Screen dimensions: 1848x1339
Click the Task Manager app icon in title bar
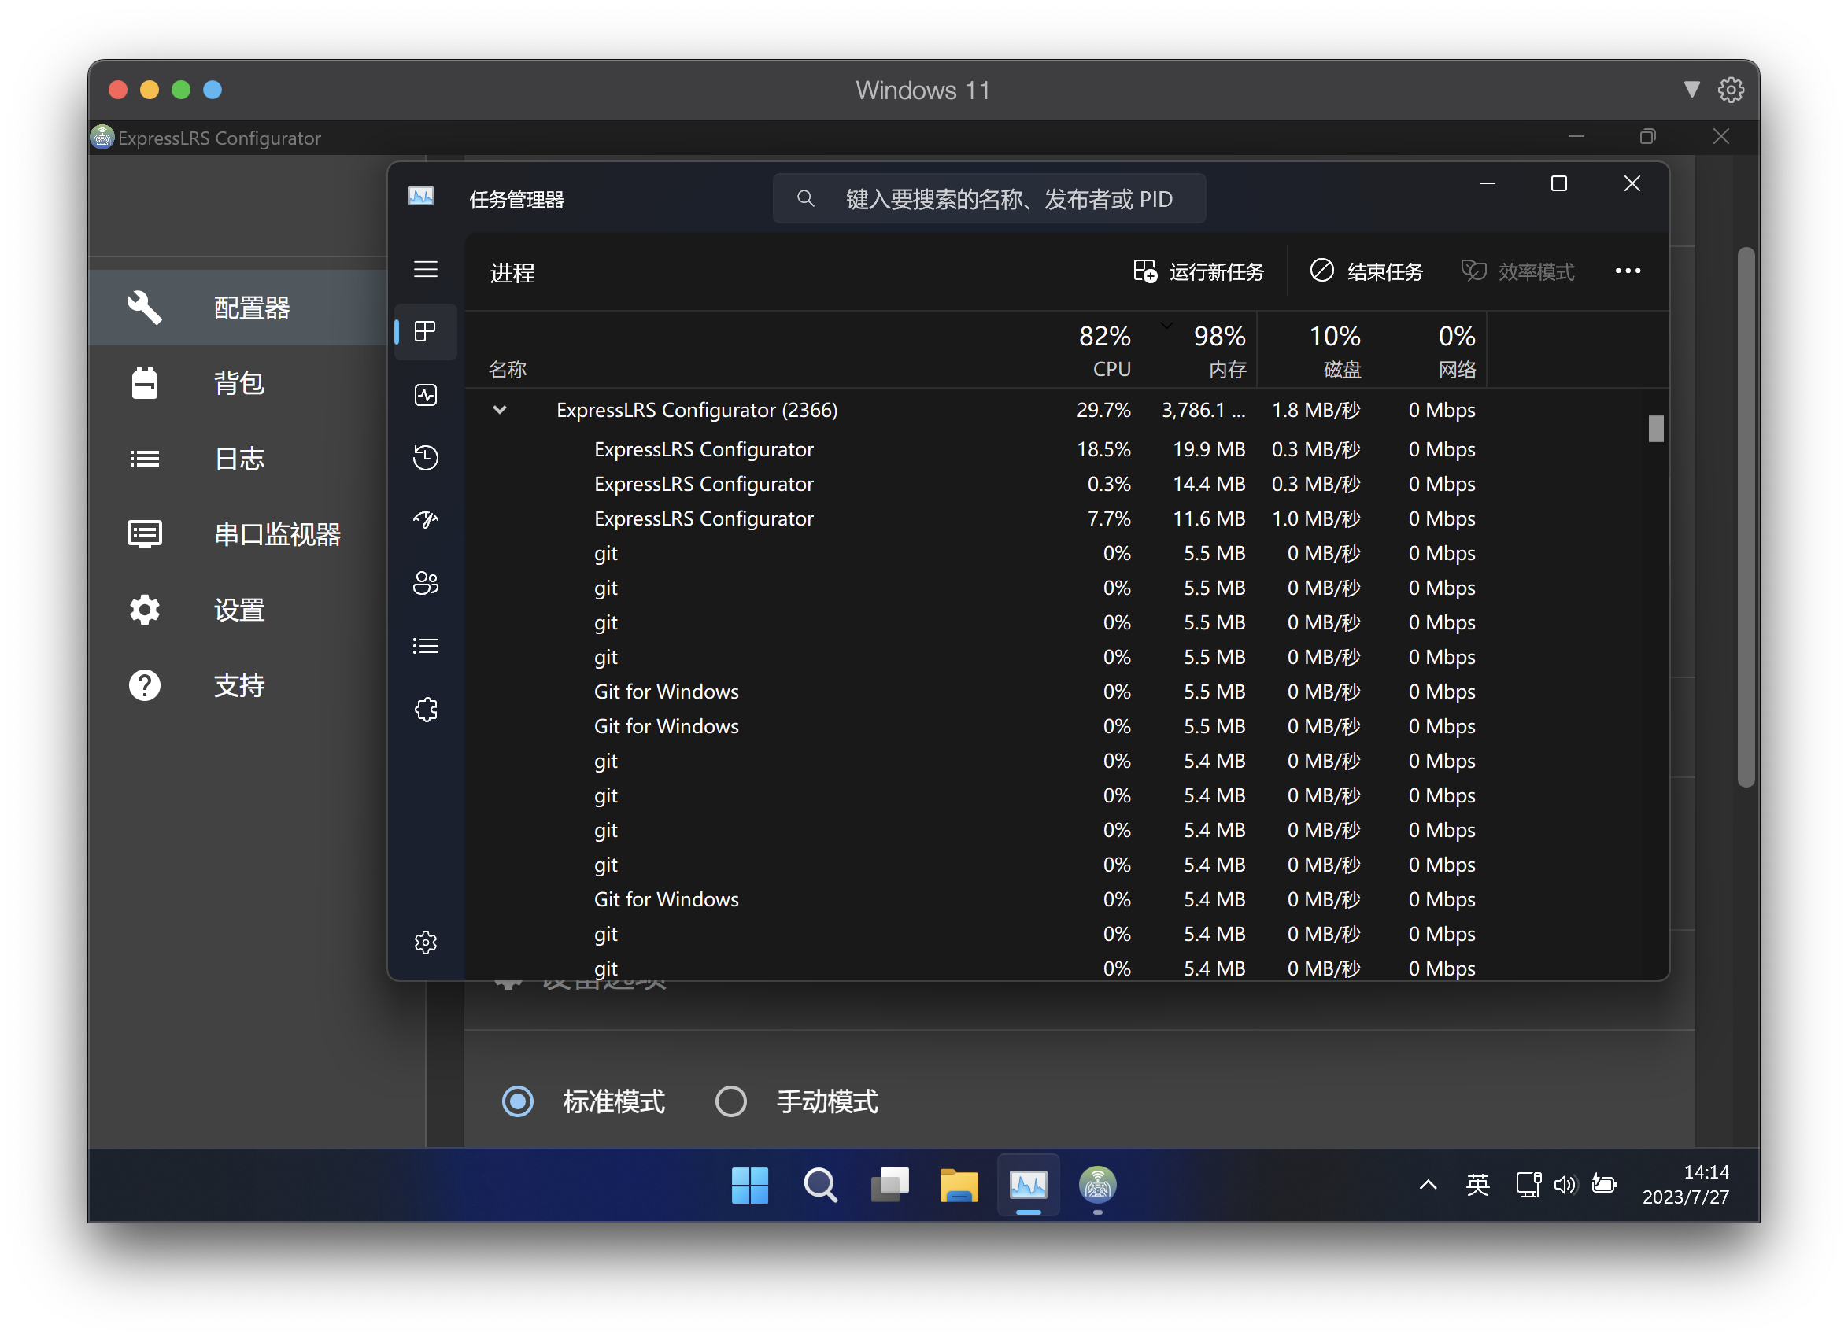[x=420, y=197]
